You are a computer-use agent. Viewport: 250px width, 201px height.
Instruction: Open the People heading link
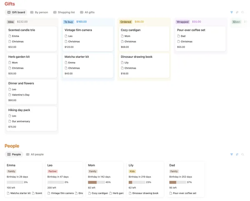pyautogui.click(x=12, y=146)
